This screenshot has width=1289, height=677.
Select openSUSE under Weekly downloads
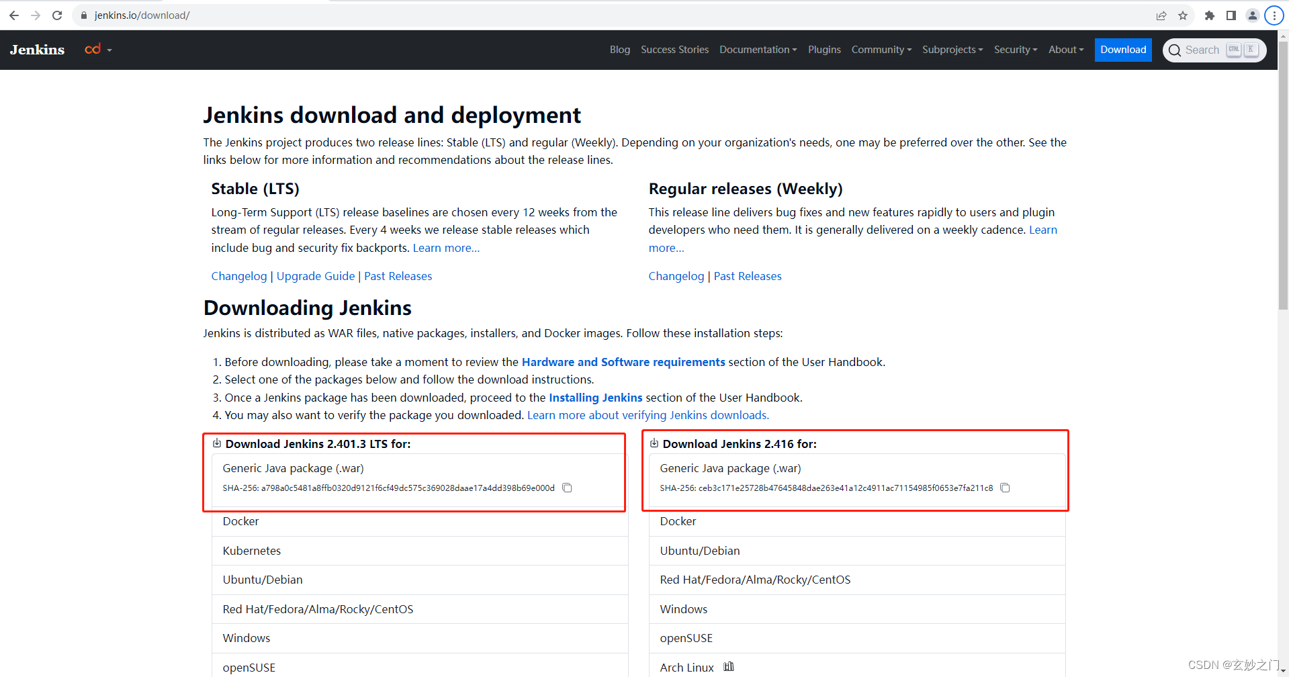pos(857,638)
